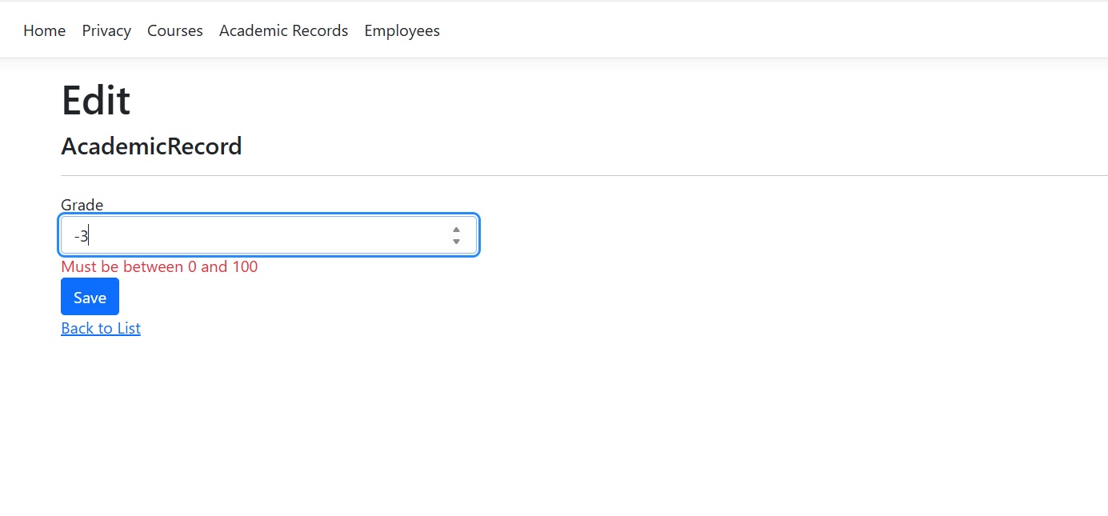Open the Home navigation link
Viewport: 1108px width, 516px height.
pos(45,30)
